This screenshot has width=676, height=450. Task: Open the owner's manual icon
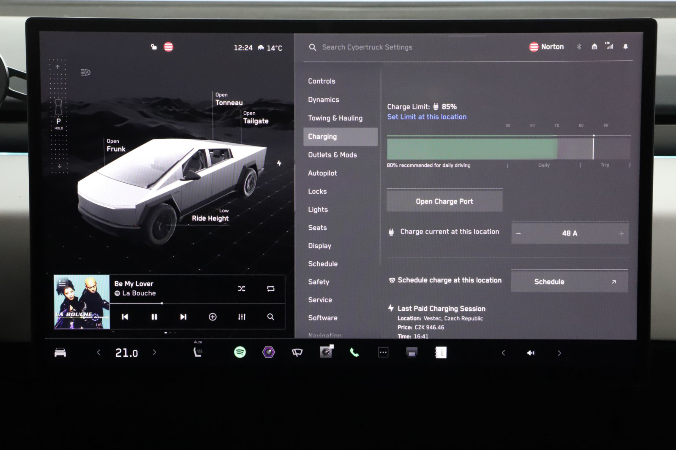point(441,352)
